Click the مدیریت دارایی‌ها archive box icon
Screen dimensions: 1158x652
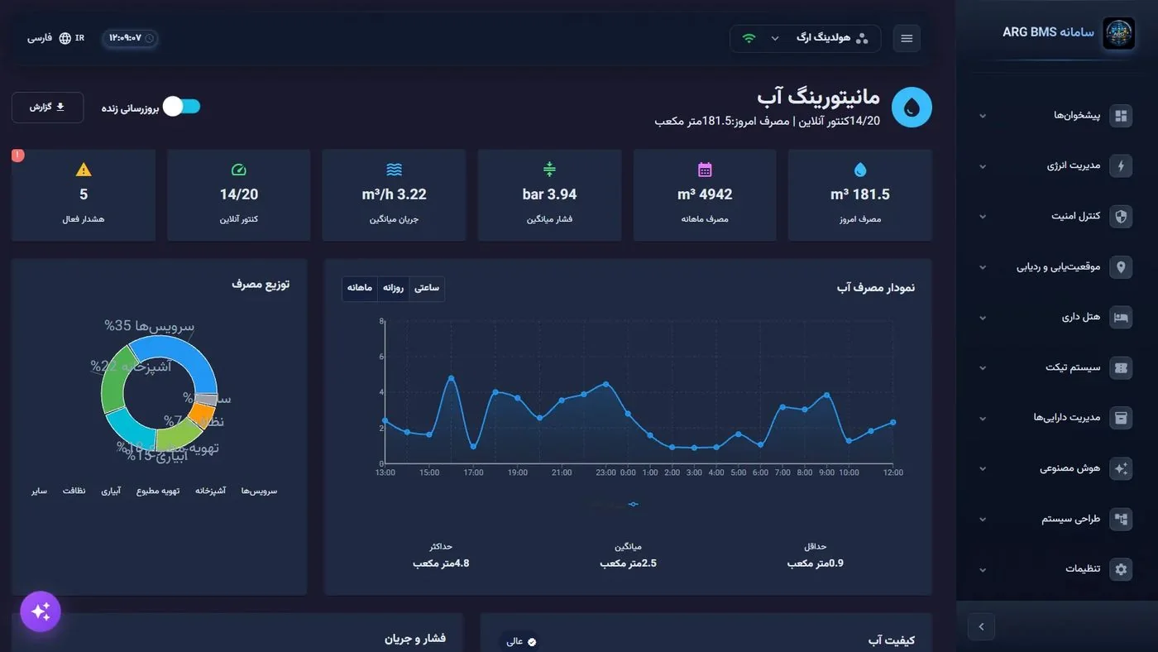click(x=1121, y=418)
